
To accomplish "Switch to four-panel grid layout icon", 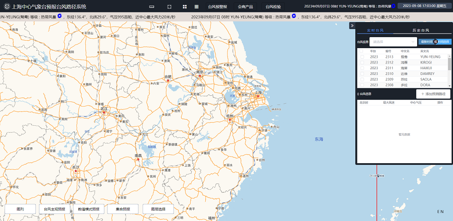I will tap(185, 7).
